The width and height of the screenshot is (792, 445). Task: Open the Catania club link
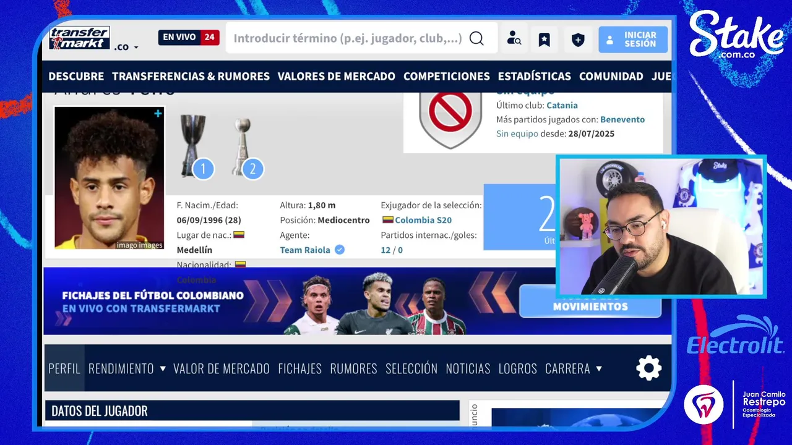(562, 105)
